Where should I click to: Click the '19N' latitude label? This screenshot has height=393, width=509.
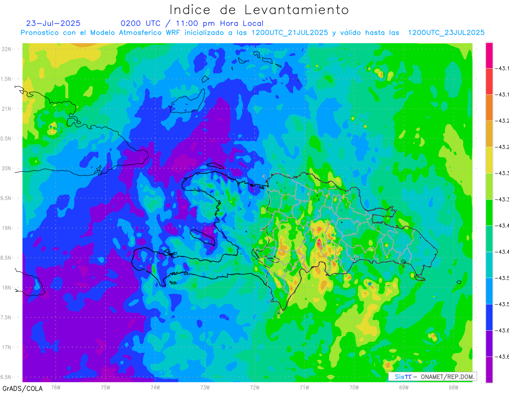[x=6, y=228]
